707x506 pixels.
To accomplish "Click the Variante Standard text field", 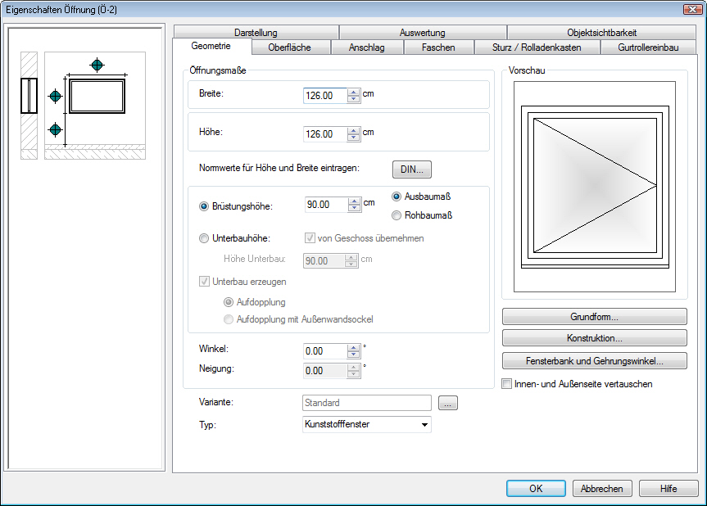I will tap(366, 403).
